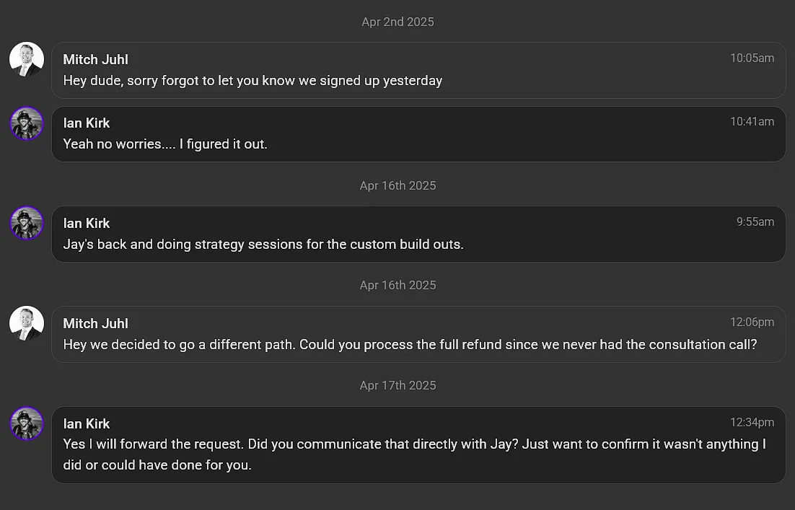Click the Apr 17th 2025 date separator
The image size is (795, 510).
(x=398, y=385)
